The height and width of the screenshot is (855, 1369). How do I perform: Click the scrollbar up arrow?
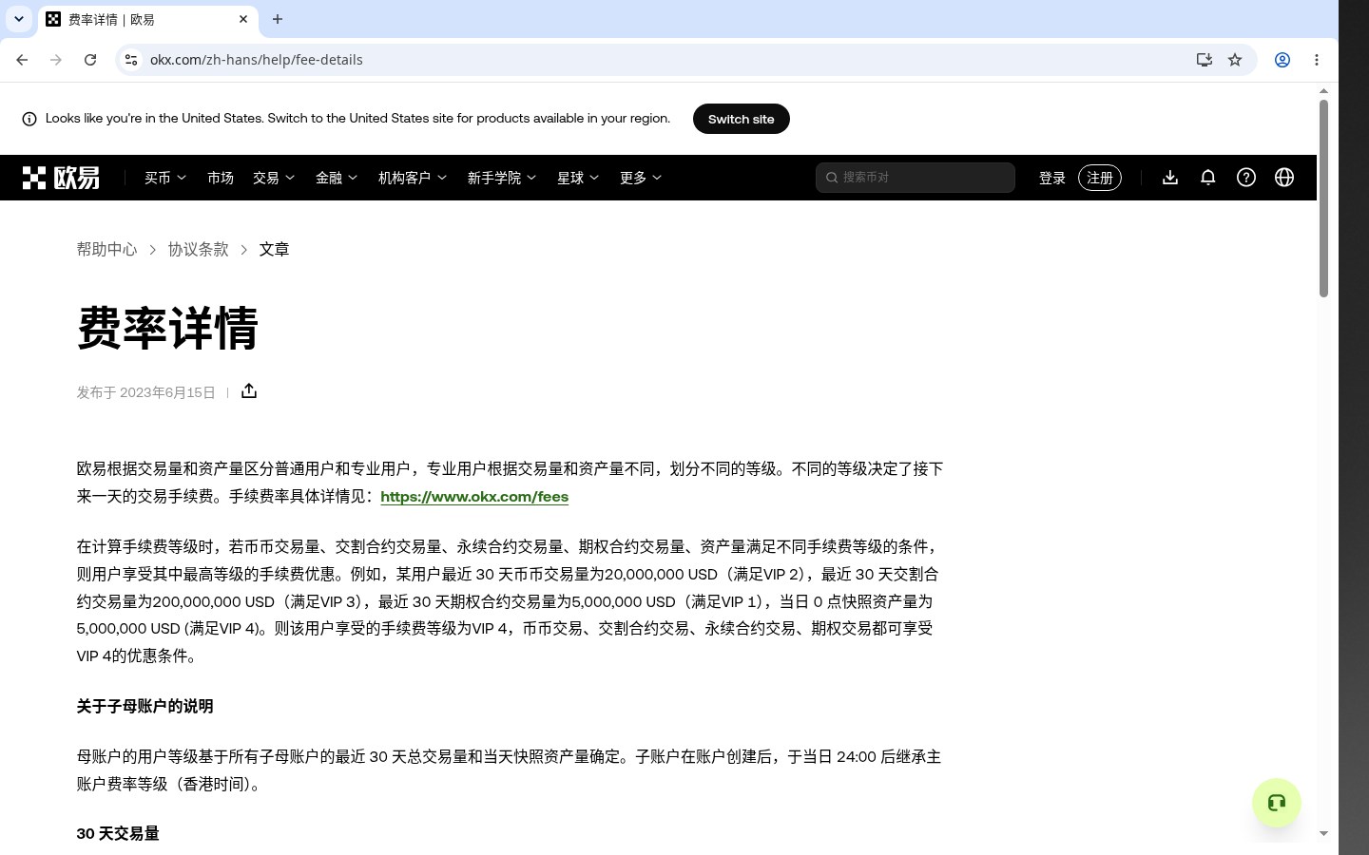[1323, 91]
